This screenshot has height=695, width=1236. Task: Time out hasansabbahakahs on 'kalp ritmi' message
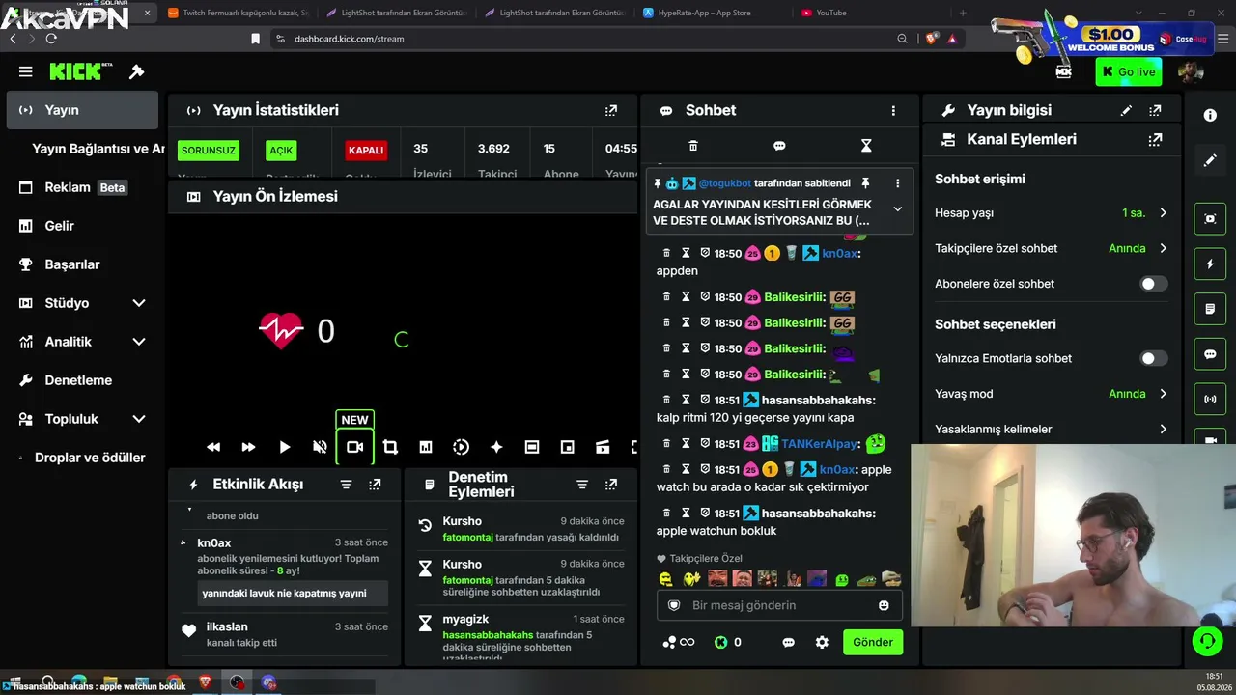click(686, 400)
